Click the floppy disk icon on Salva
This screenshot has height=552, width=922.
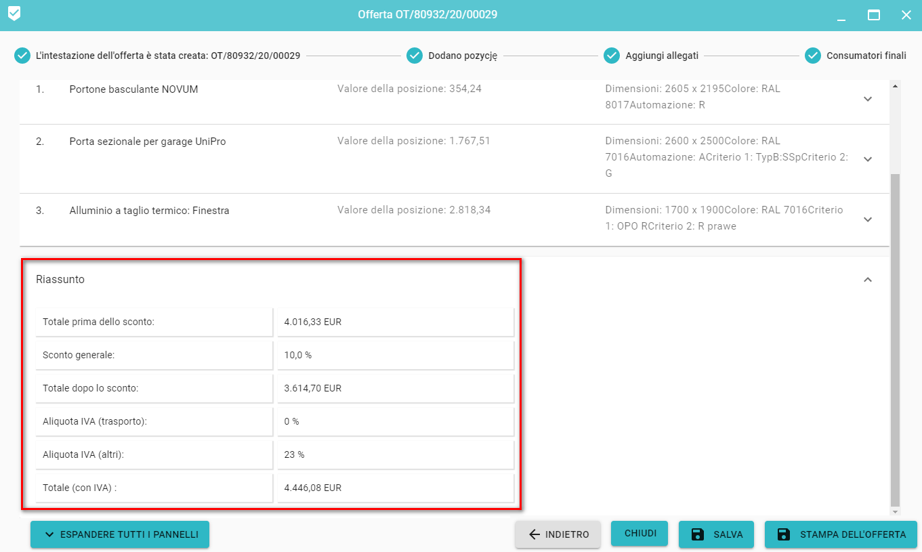pyautogui.click(x=697, y=534)
